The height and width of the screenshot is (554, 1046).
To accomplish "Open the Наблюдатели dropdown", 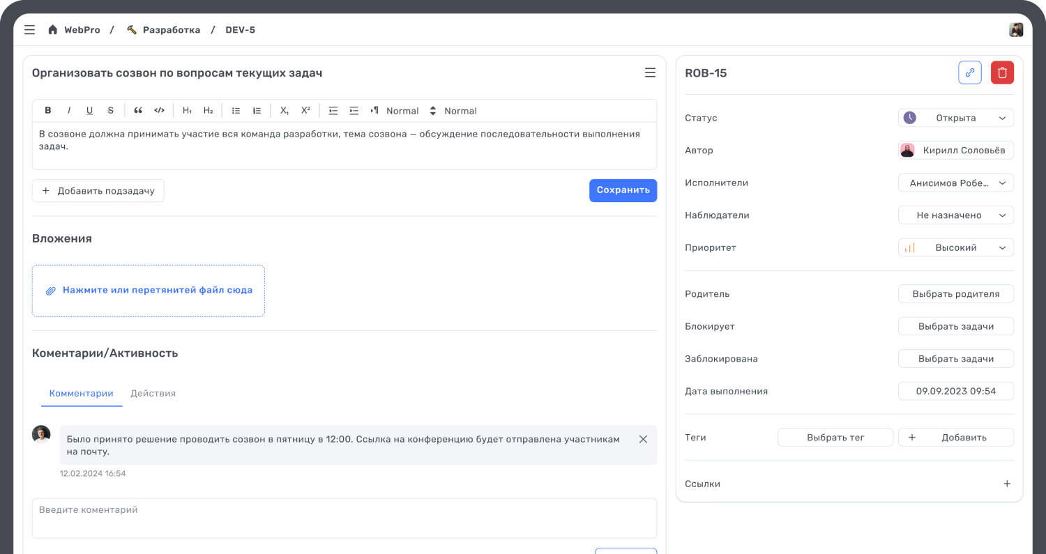I will pyautogui.click(x=956, y=215).
